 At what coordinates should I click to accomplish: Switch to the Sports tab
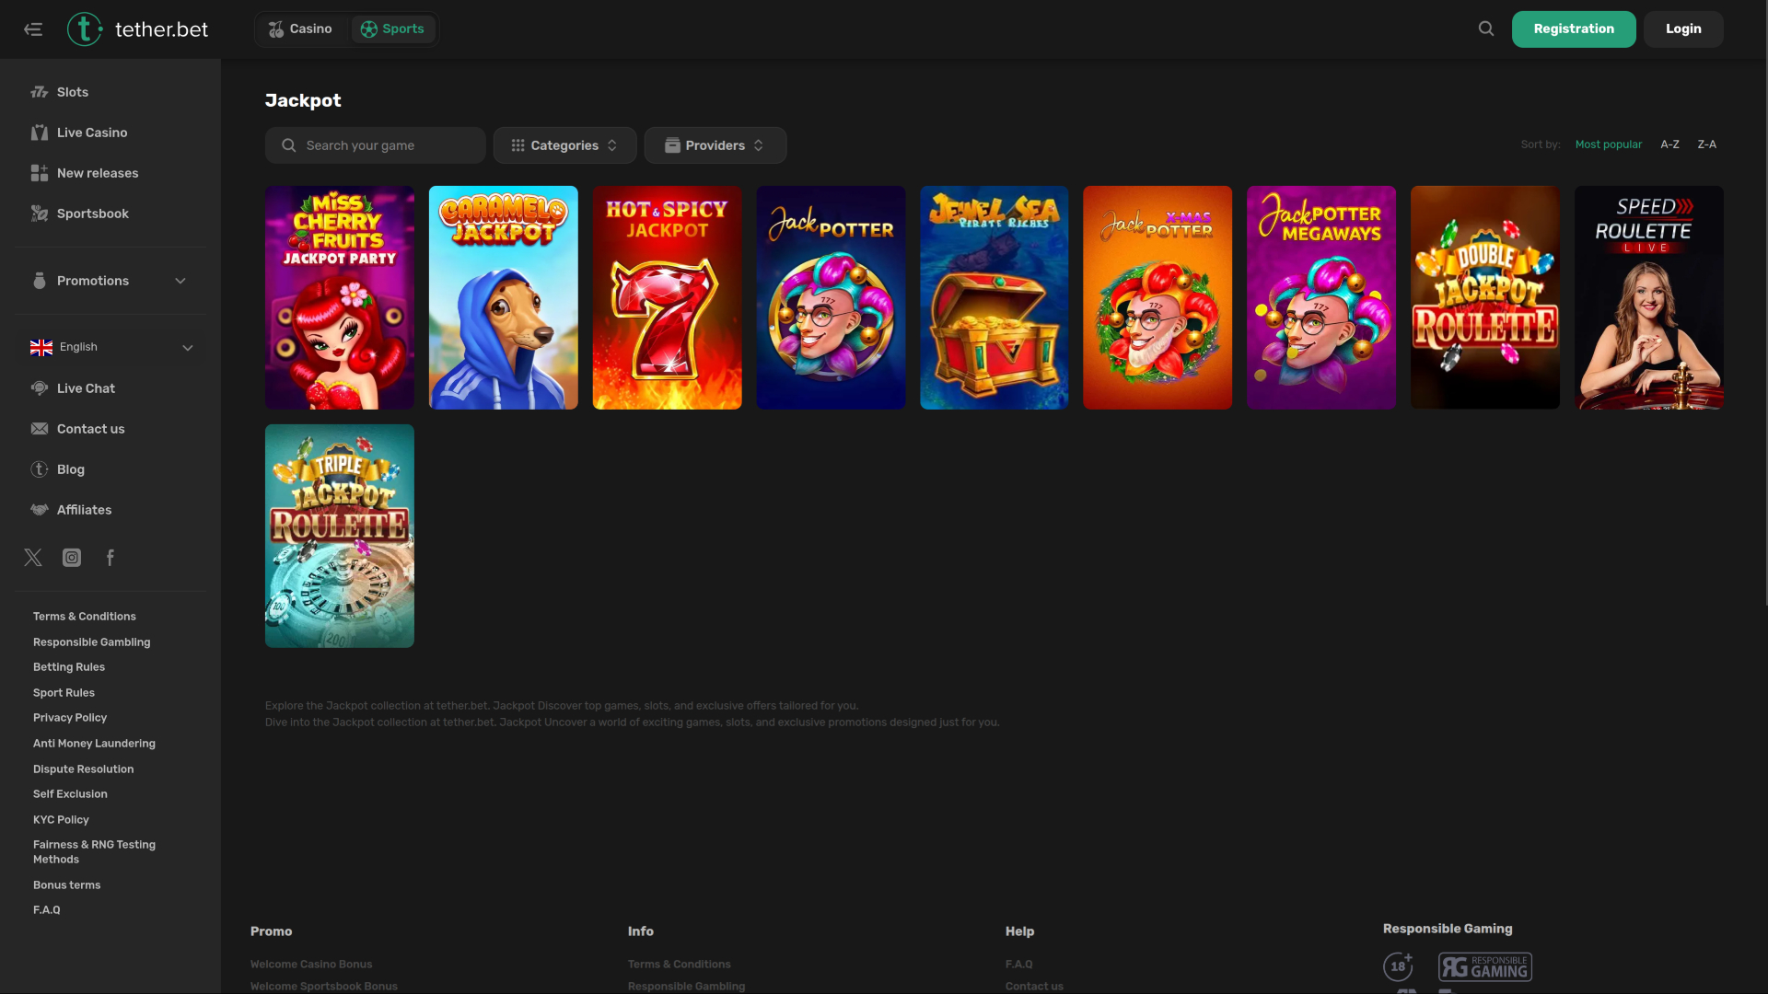393,29
